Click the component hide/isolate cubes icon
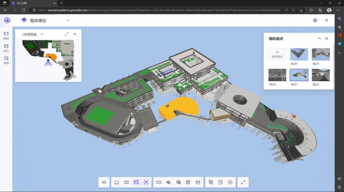Screen dimensions: 344x192 pyautogui.click(x=178, y=182)
